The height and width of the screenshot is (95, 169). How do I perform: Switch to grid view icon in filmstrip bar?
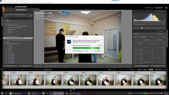(10, 70)
